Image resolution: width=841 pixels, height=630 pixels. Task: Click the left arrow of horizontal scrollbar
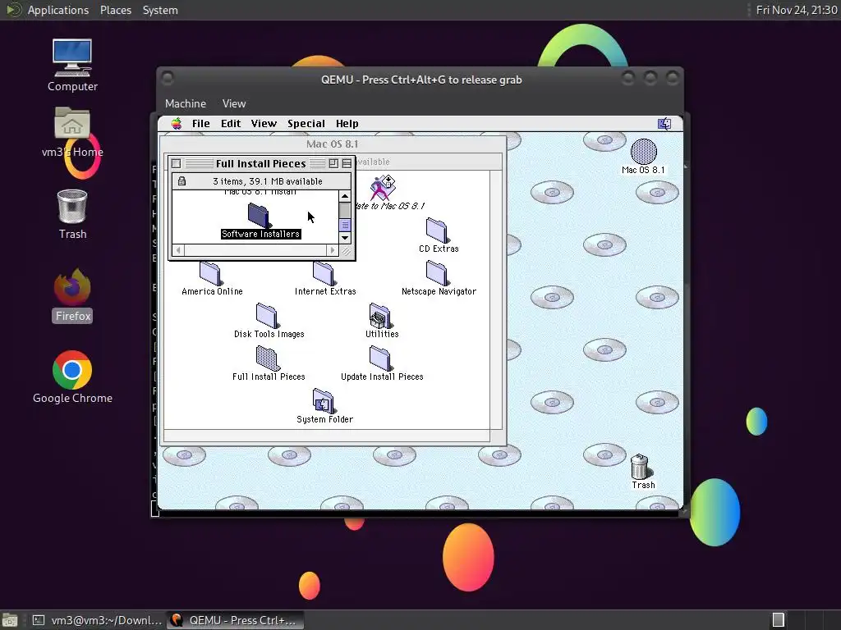tap(178, 250)
